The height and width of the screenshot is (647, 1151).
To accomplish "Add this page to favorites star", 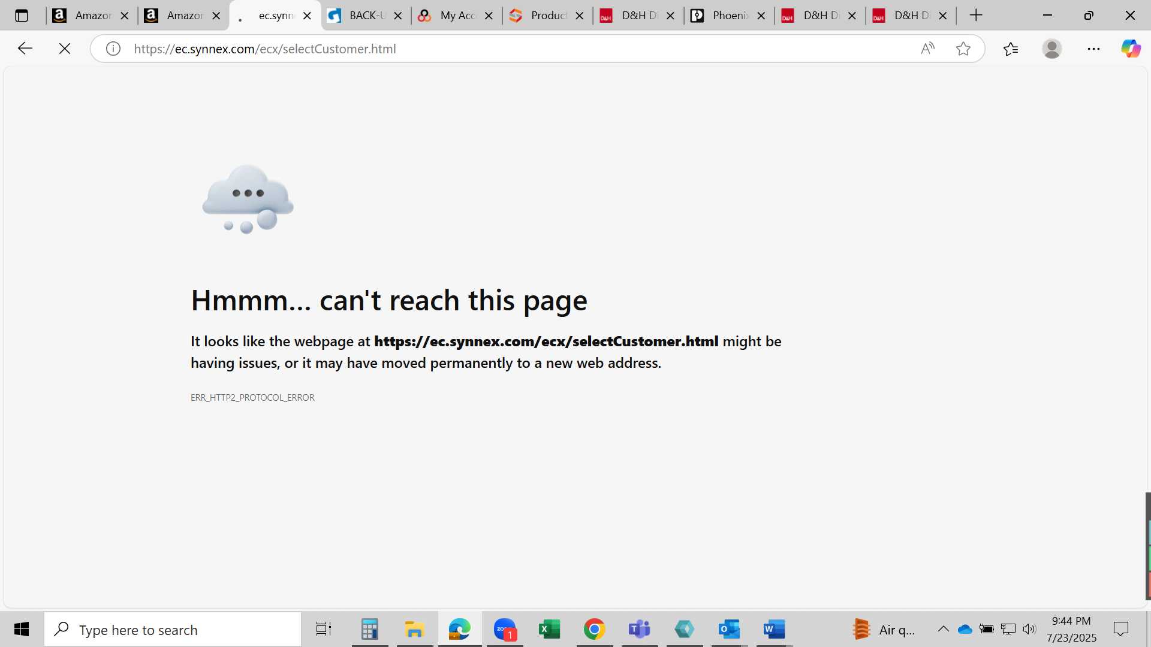I will (963, 49).
